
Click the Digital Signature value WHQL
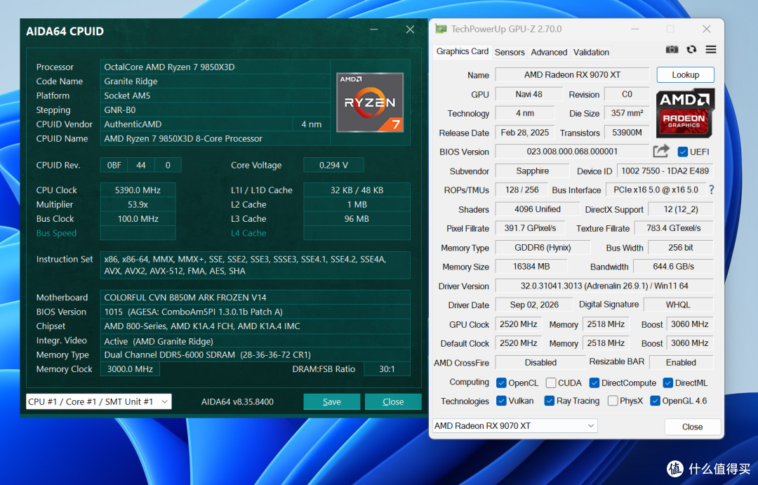point(678,305)
